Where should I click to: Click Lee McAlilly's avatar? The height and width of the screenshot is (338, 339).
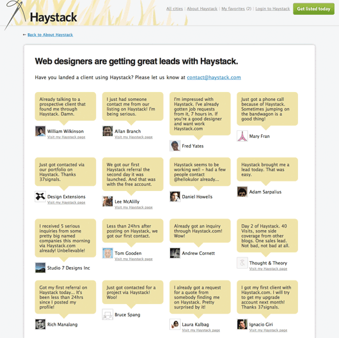(107, 201)
